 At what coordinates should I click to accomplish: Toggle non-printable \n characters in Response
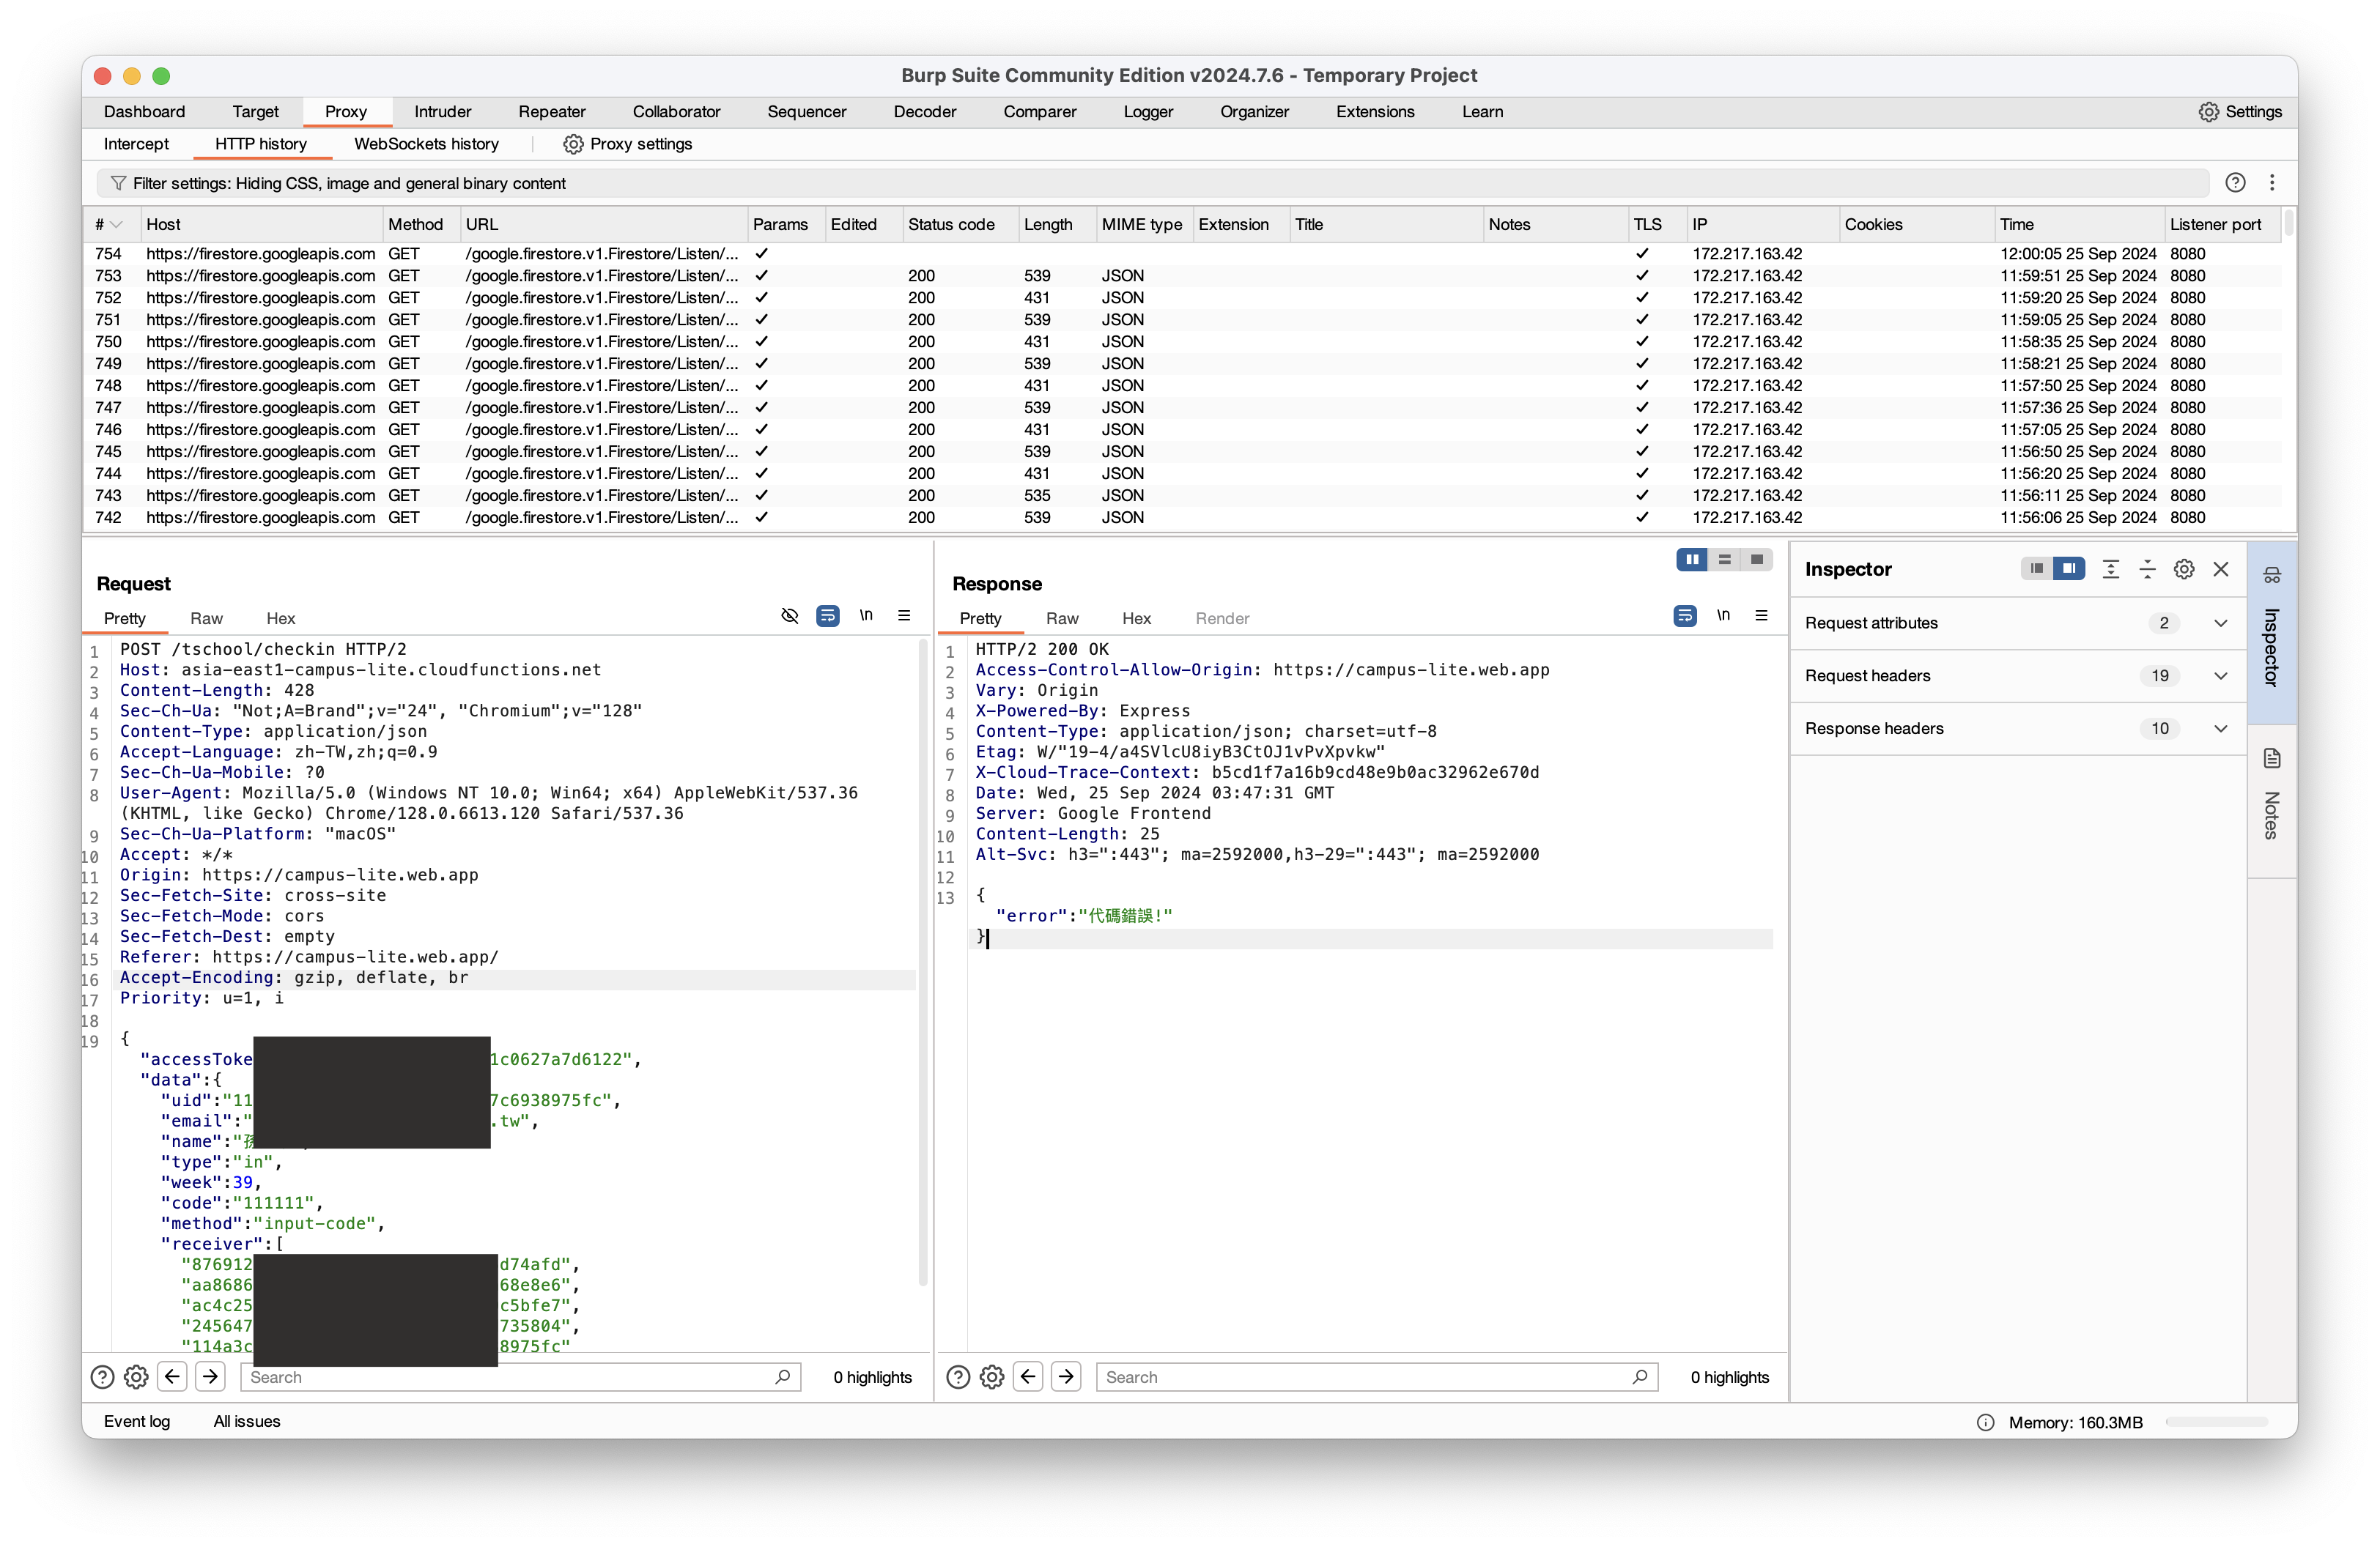click(1723, 615)
